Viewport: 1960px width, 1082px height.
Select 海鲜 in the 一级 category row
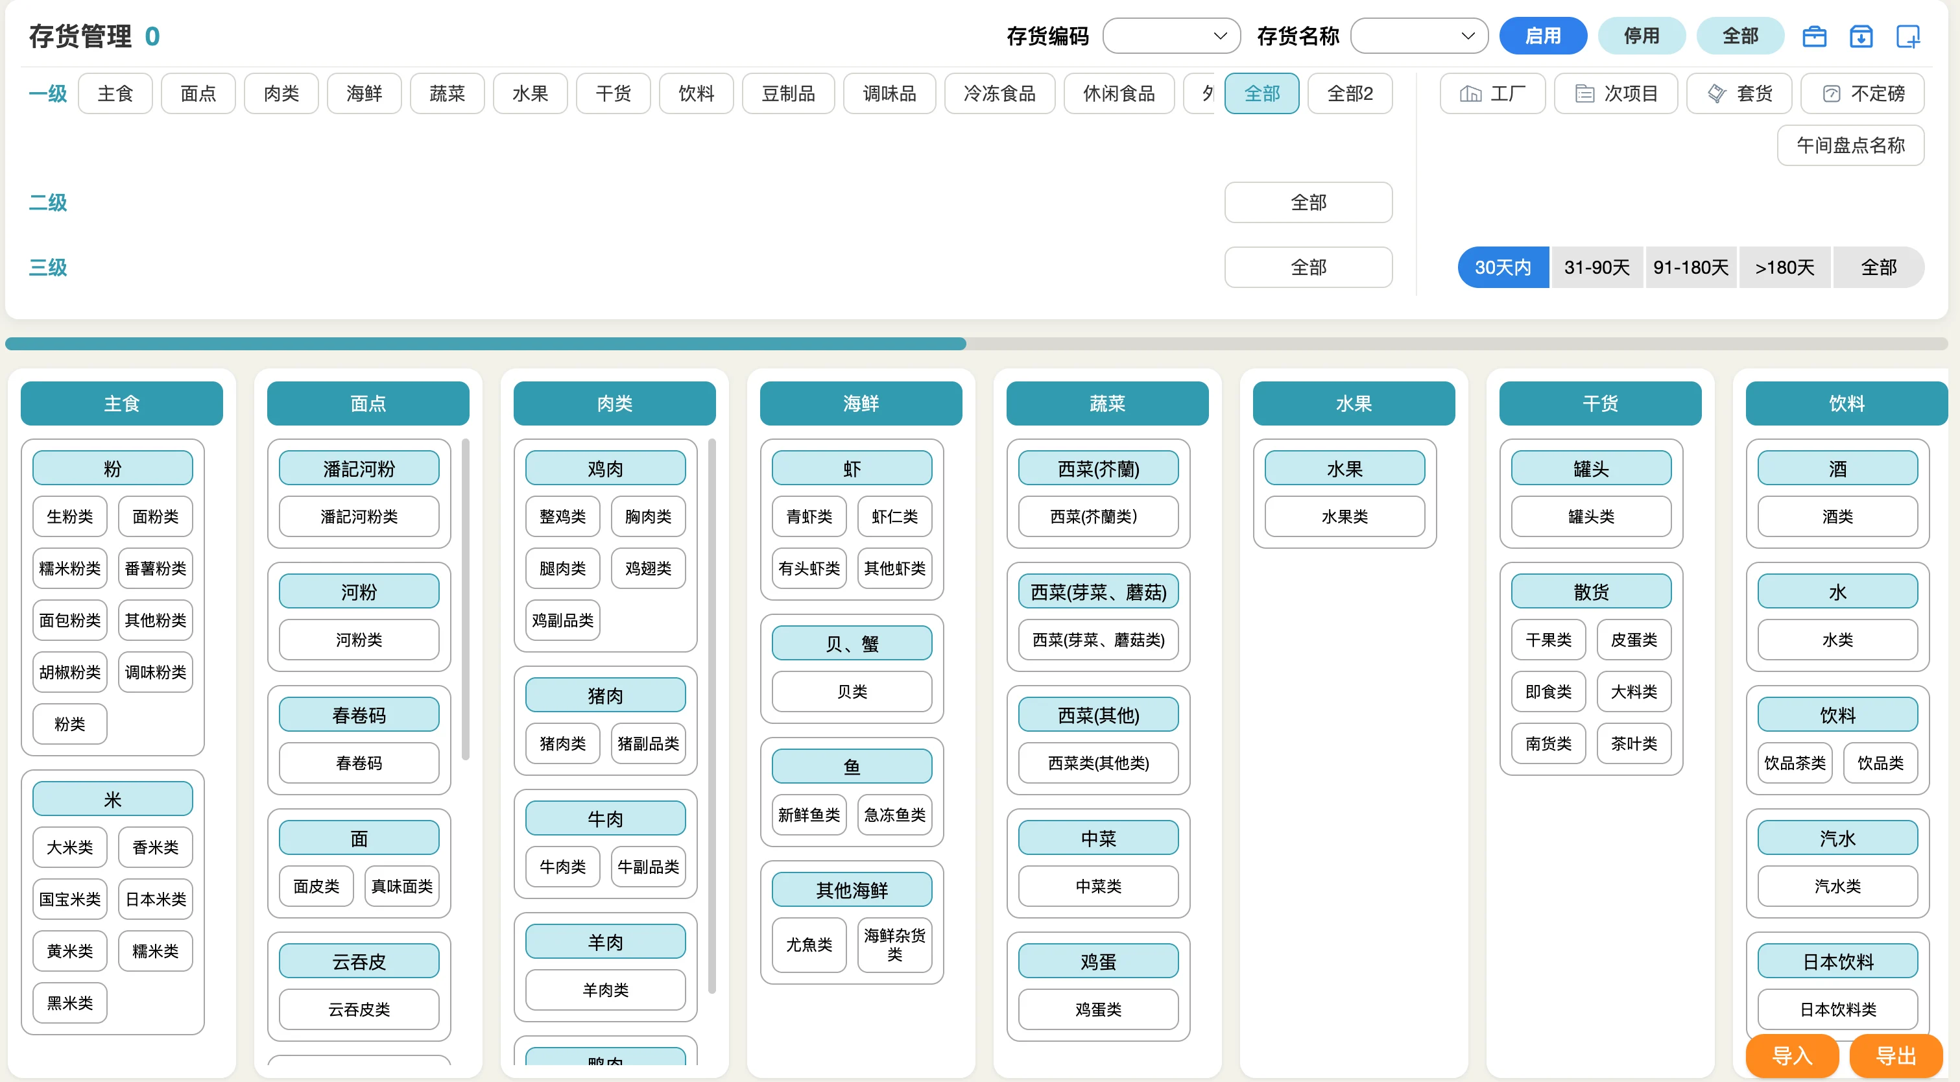pyautogui.click(x=365, y=93)
